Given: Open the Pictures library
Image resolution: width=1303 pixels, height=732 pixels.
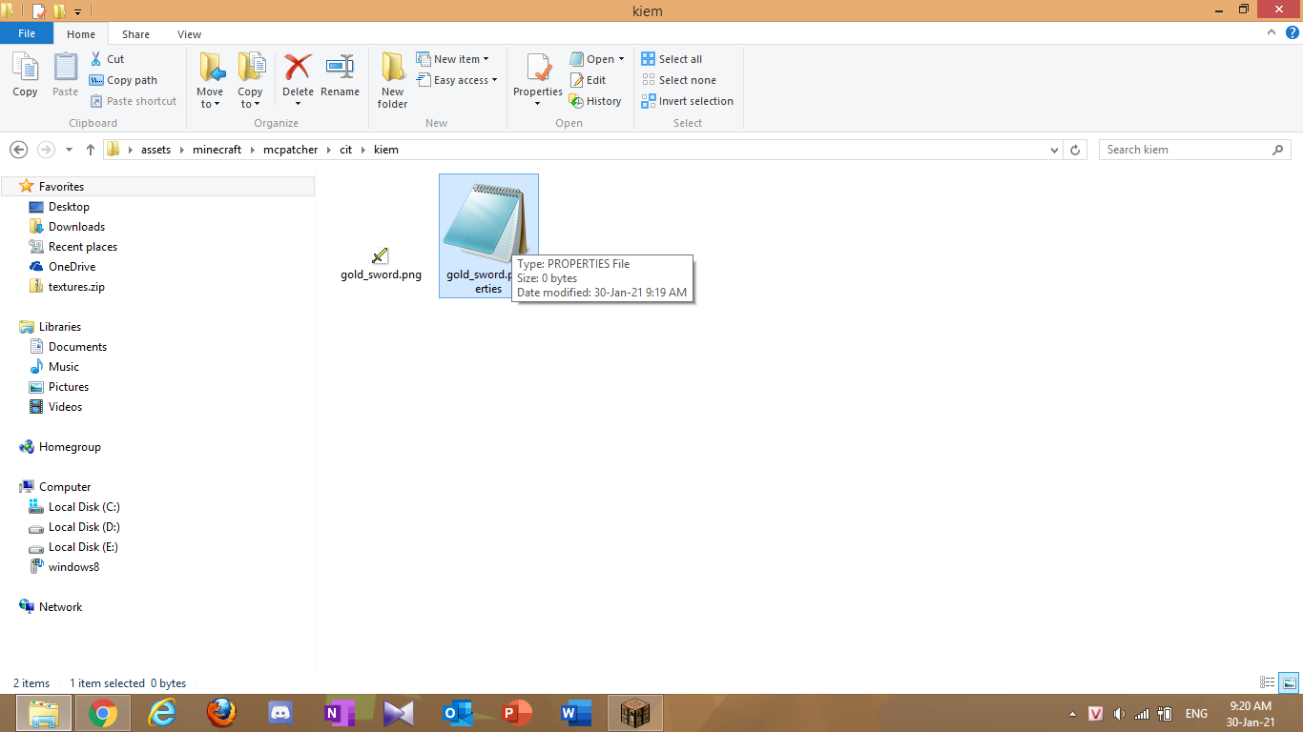Looking at the screenshot, I should coord(69,387).
